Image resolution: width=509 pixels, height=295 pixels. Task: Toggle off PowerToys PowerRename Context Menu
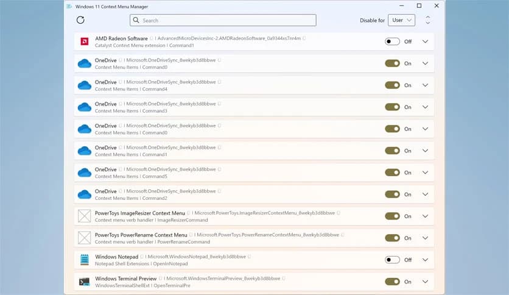click(x=392, y=238)
